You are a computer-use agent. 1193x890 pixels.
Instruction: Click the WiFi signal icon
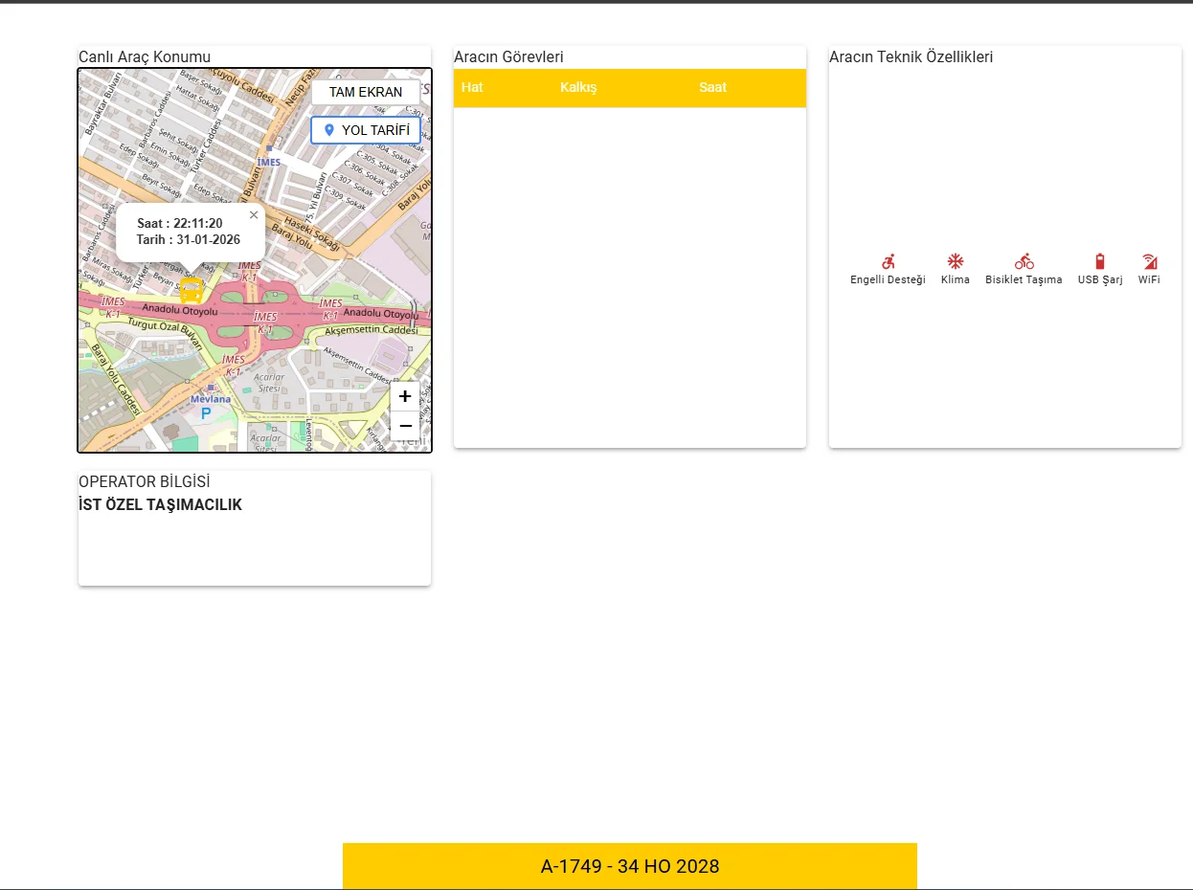click(1149, 261)
